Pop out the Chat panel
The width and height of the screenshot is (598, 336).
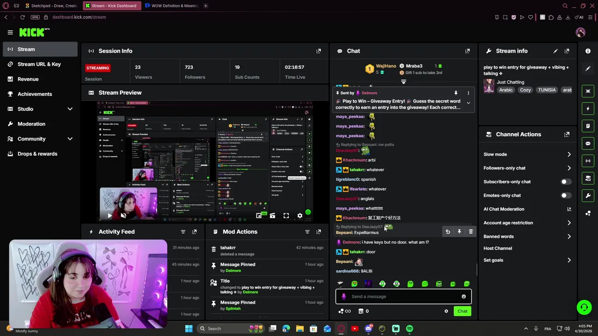pyautogui.click(x=467, y=51)
